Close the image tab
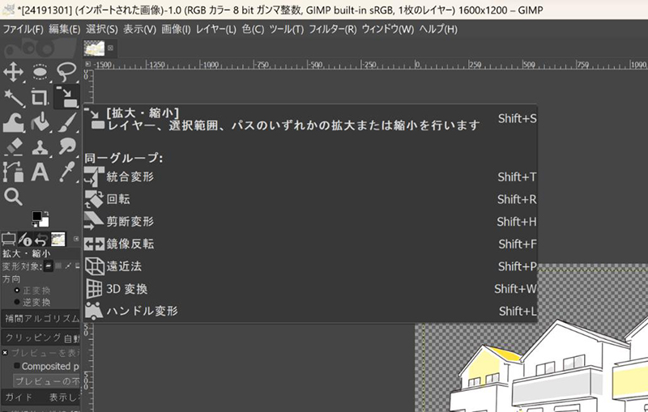The image size is (648, 412). [x=110, y=48]
